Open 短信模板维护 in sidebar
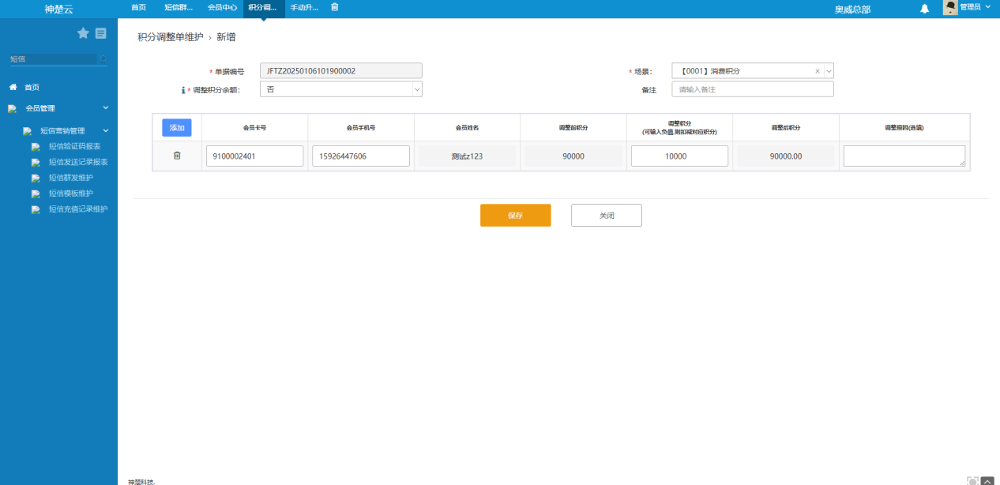 coord(71,194)
